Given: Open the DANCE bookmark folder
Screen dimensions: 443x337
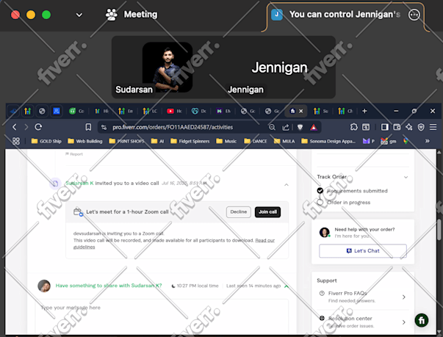Looking at the screenshot, I should pyautogui.click(x=256, y=141).
